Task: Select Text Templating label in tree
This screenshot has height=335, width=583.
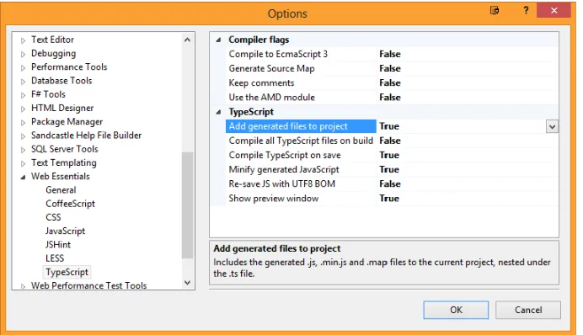Action: pos(63,162)
